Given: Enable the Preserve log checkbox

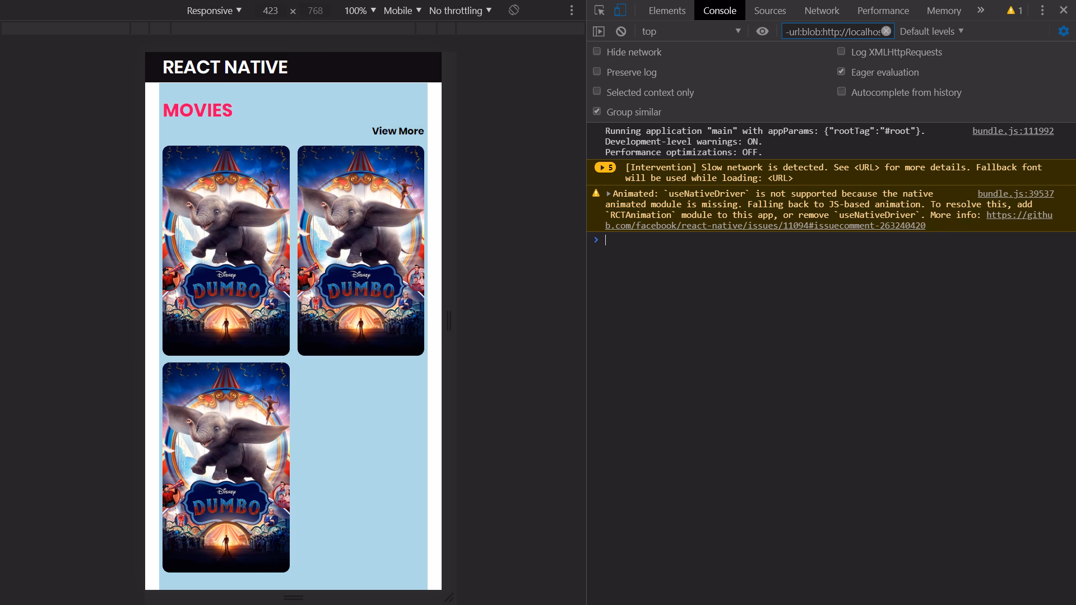Looking at the screenshot, I should tap(597, 71).
